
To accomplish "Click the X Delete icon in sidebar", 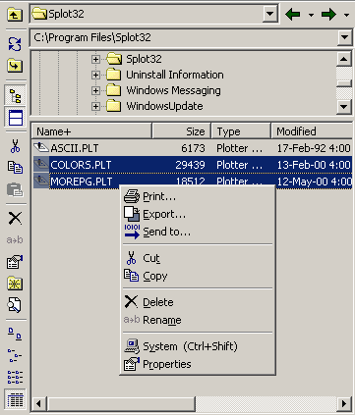I will (x=15, y=218).
